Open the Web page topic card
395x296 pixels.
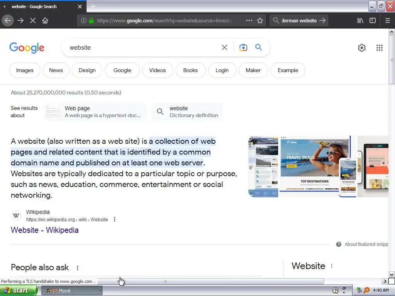click(96, 112)
